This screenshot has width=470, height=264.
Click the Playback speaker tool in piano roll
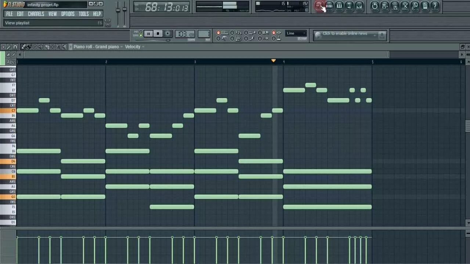point(64,47)
